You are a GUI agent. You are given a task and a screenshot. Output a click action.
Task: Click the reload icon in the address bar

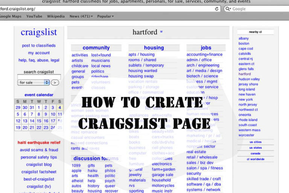pyautogui.click(x=217, y=9)
